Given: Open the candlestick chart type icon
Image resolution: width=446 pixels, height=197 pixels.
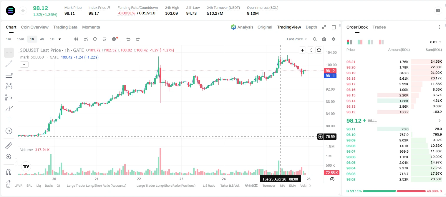Looking at the screenshot, I should click(x=76, y=39).
